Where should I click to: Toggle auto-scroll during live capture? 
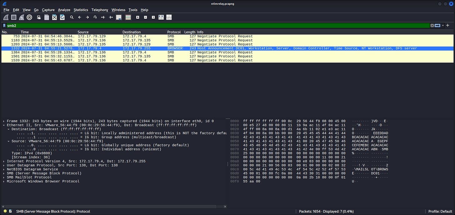point(119,17)
